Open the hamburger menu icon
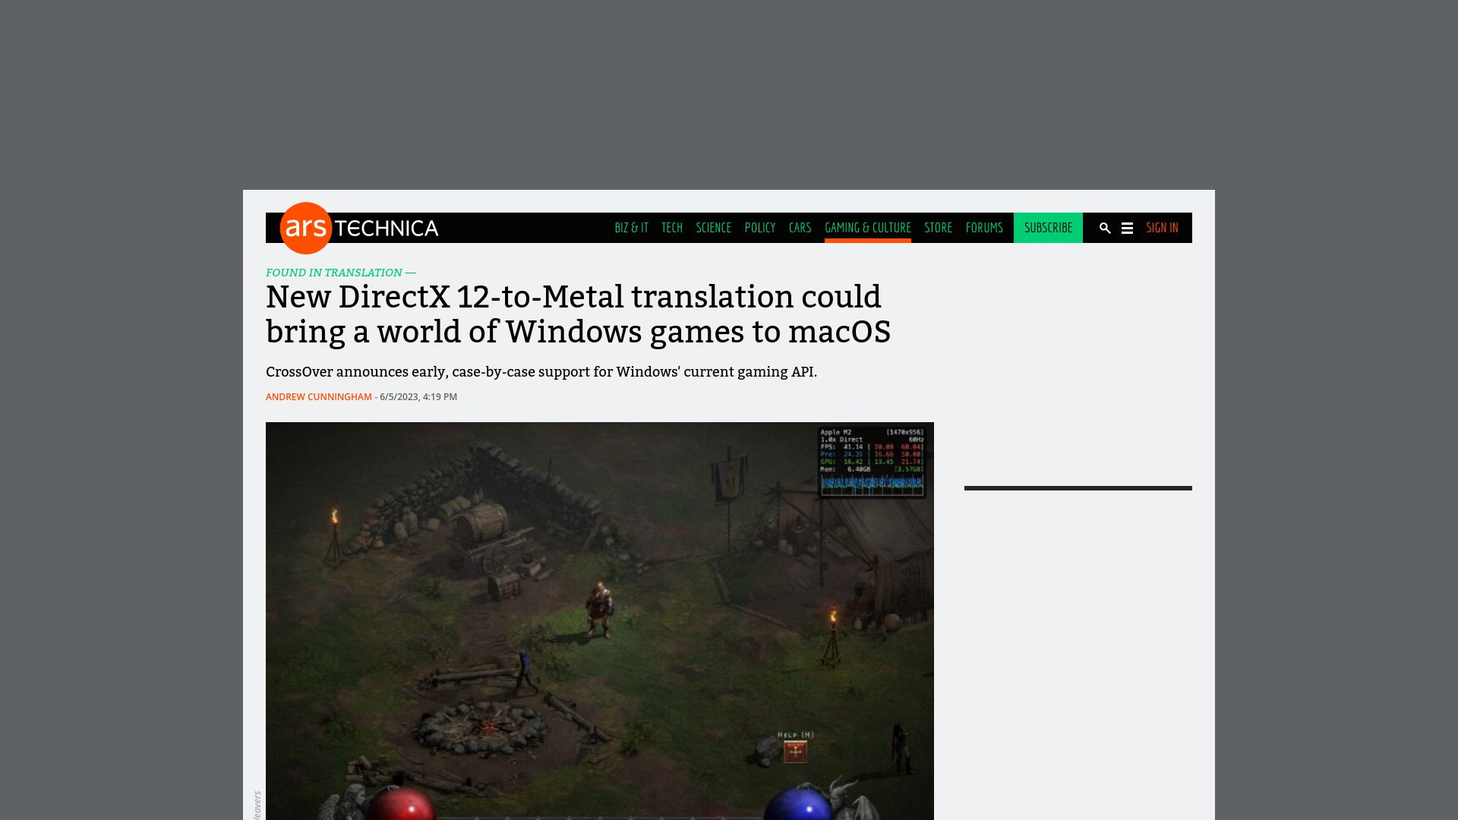 point(1127,228)
